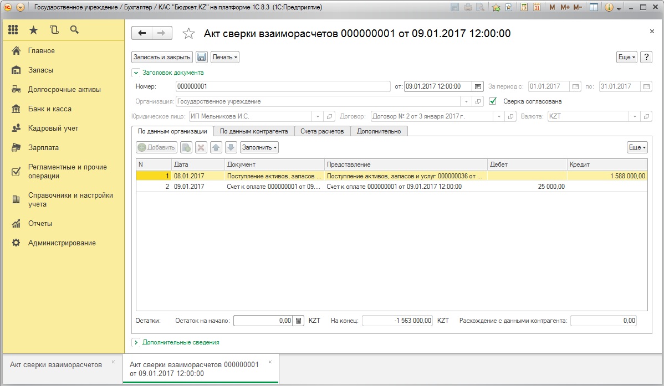Open the calendar picker for the period start
This screenshot has height=386, width=664.
pyautogui.click(x=575, y=86)
